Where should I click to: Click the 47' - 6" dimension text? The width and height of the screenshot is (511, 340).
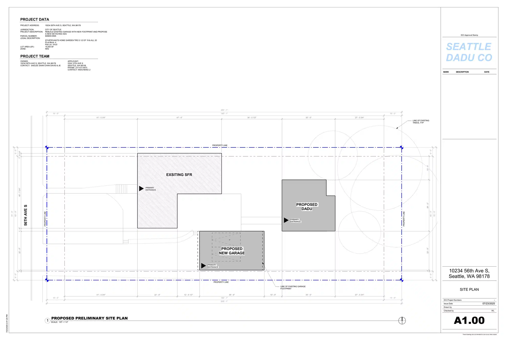(x=179, y=118)
